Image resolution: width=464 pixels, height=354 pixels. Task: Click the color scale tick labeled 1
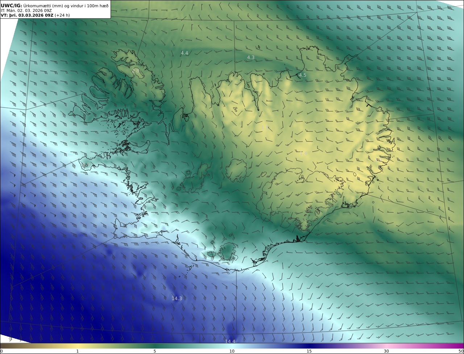77,351
